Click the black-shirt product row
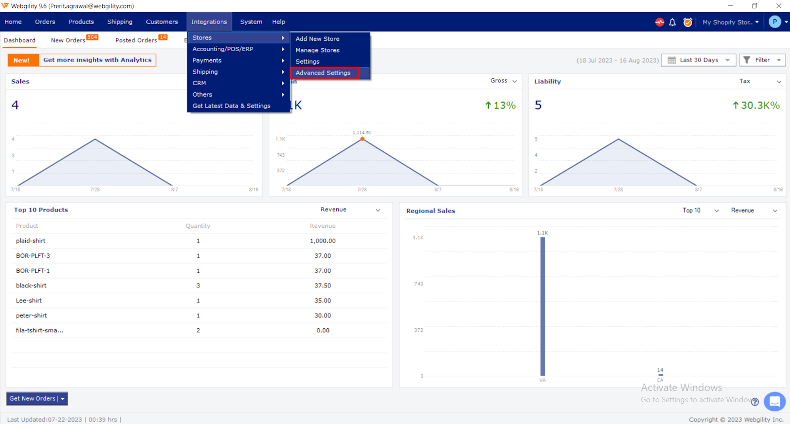Viewport: 790px width, 424px height. click(199, 285)
